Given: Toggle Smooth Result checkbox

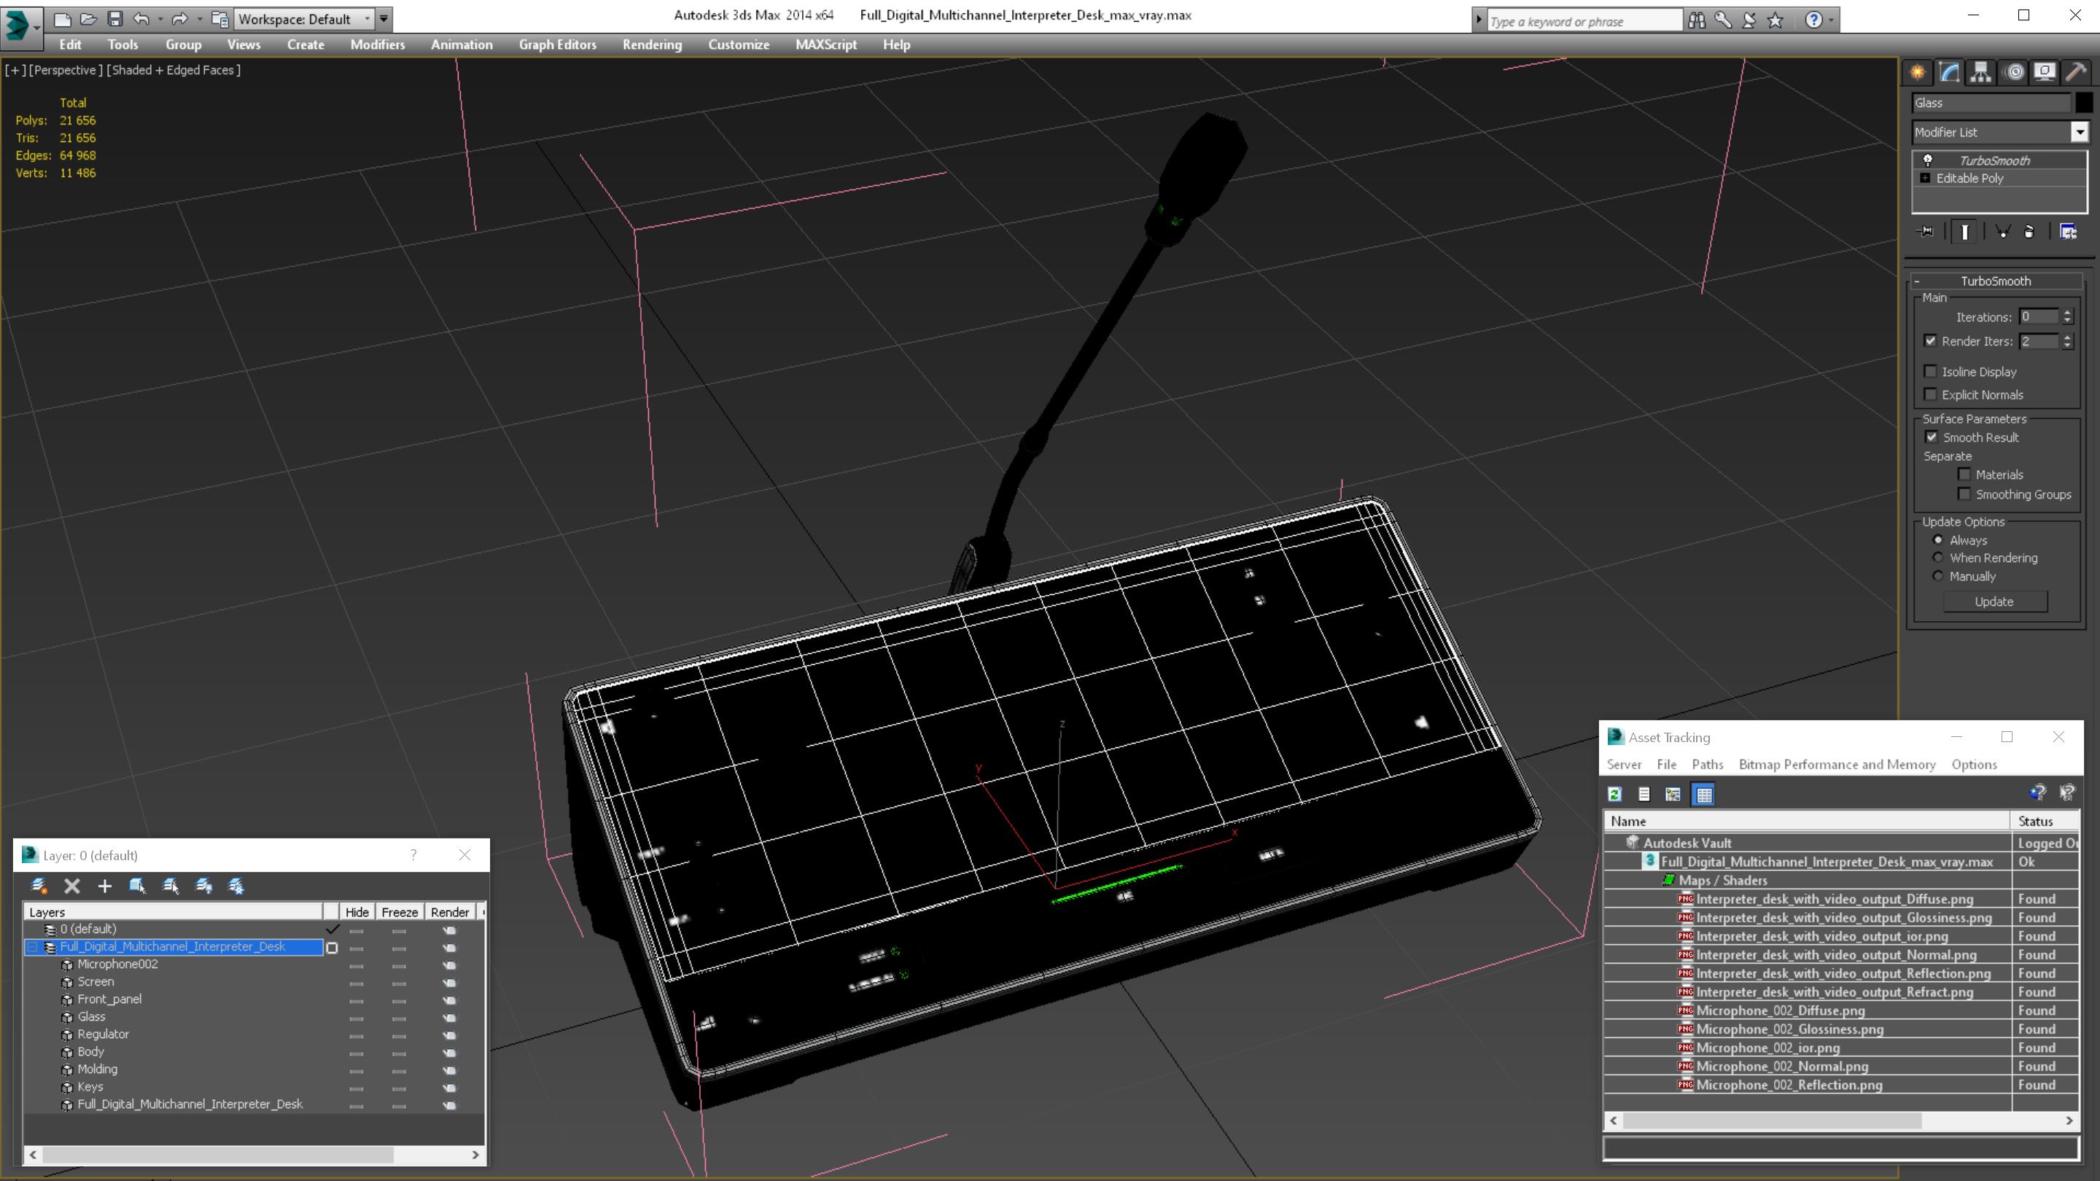Looking at the screenshot, I should (1932, 437).
